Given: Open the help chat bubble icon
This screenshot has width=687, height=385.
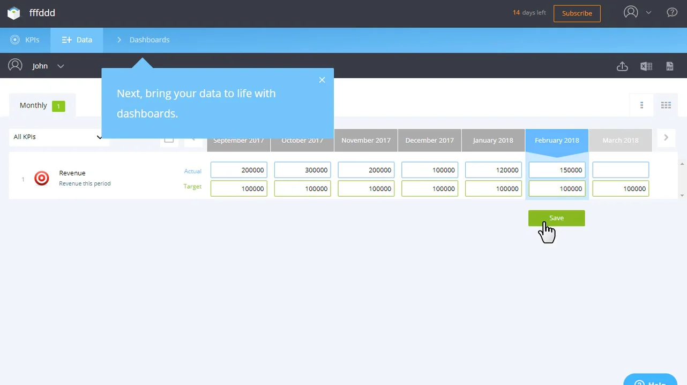Looking at the screenshot, I should (672, 12).
